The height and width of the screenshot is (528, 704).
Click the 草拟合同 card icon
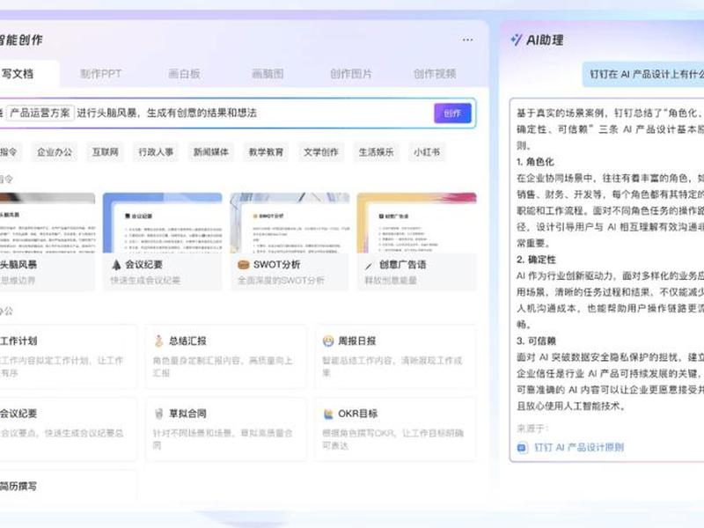pos(158,414)
